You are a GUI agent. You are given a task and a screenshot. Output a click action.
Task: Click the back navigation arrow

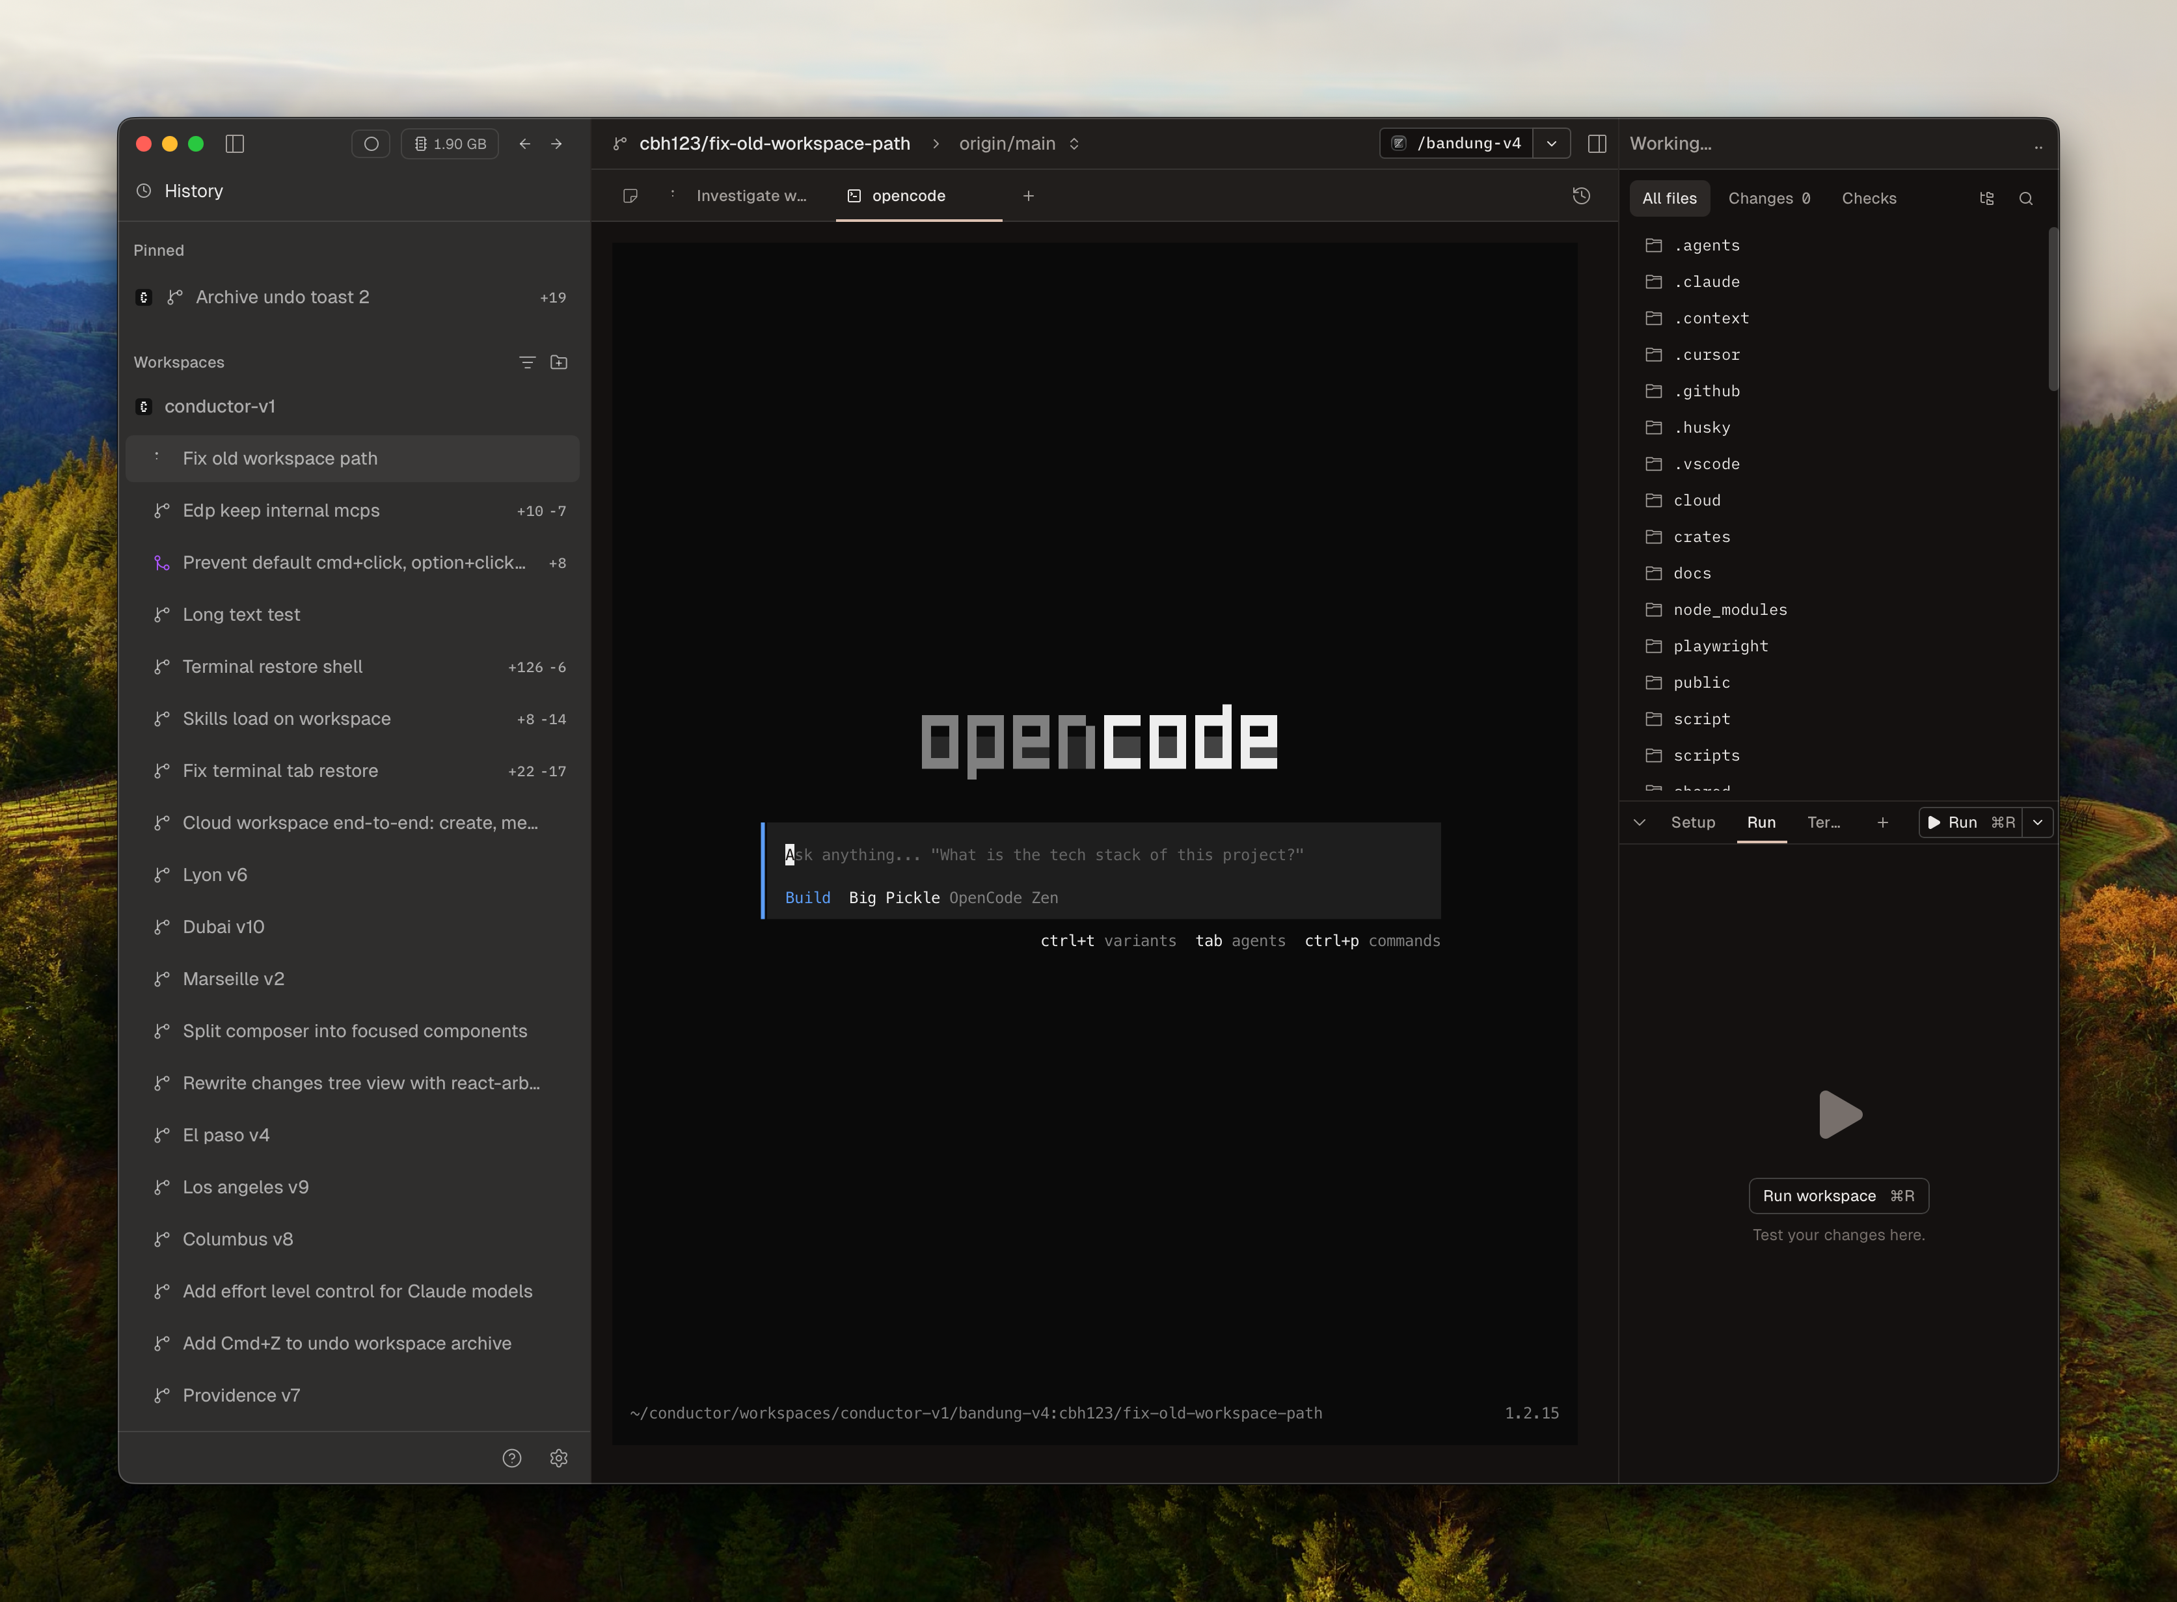click(x=524, y=144)
